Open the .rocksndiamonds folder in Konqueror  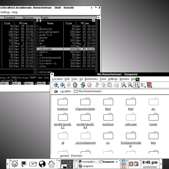[x=85, y=138]
